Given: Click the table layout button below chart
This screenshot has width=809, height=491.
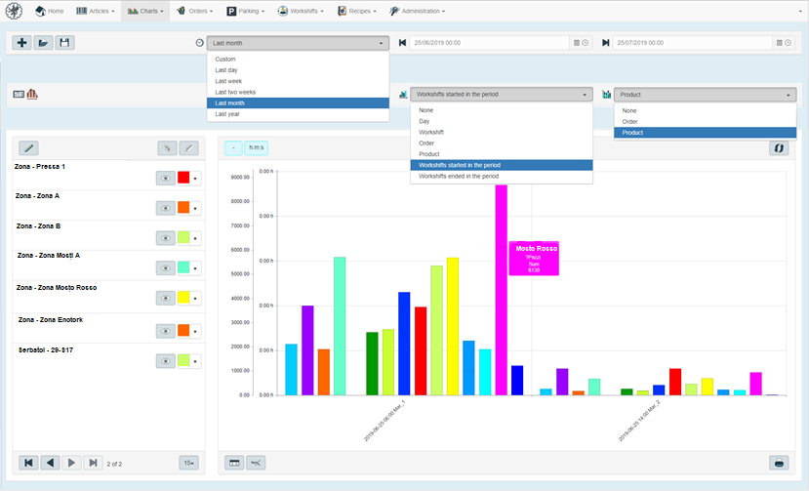Looking at the screenshot, I should pyautogui.click(x=234, y=463).
